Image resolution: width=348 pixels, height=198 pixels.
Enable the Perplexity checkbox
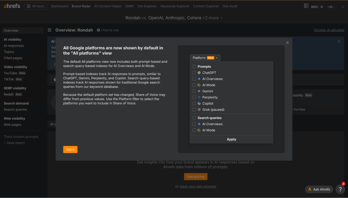(194, 97)
